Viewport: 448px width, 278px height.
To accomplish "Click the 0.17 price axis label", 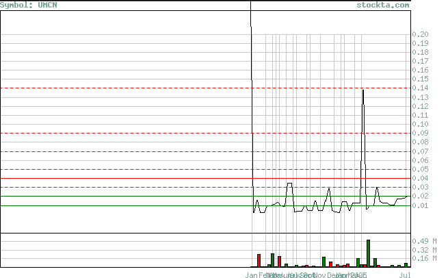I will coord(420,61).
